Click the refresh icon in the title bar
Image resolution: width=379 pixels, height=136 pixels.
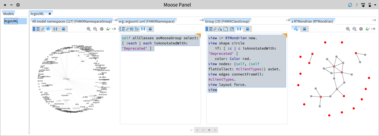point(350,5)
